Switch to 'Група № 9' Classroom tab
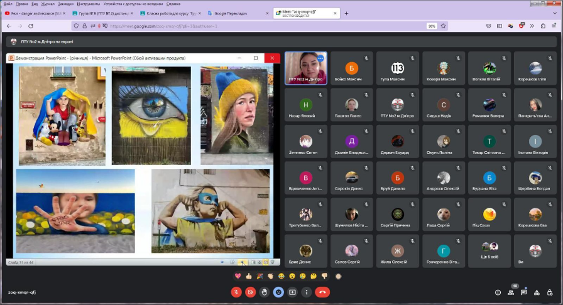563x305 pixels. click(102, 13)
